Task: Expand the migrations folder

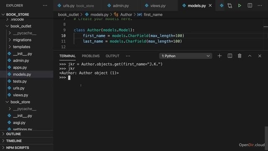Action: coord(10,40)
